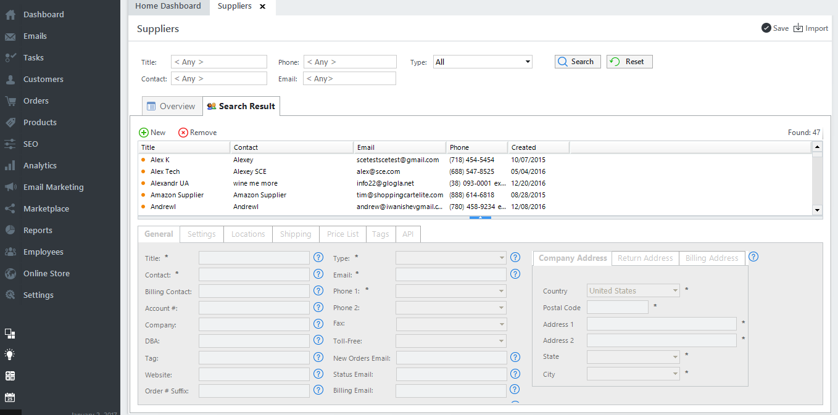This screenshot has width=838, height=415.
Task: Open the Orders cart icon
Action: point(11,101)
